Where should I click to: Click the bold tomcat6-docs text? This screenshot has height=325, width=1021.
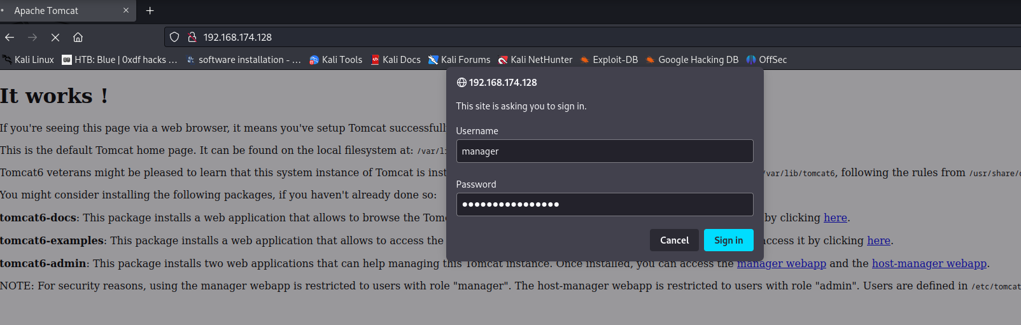38,218
